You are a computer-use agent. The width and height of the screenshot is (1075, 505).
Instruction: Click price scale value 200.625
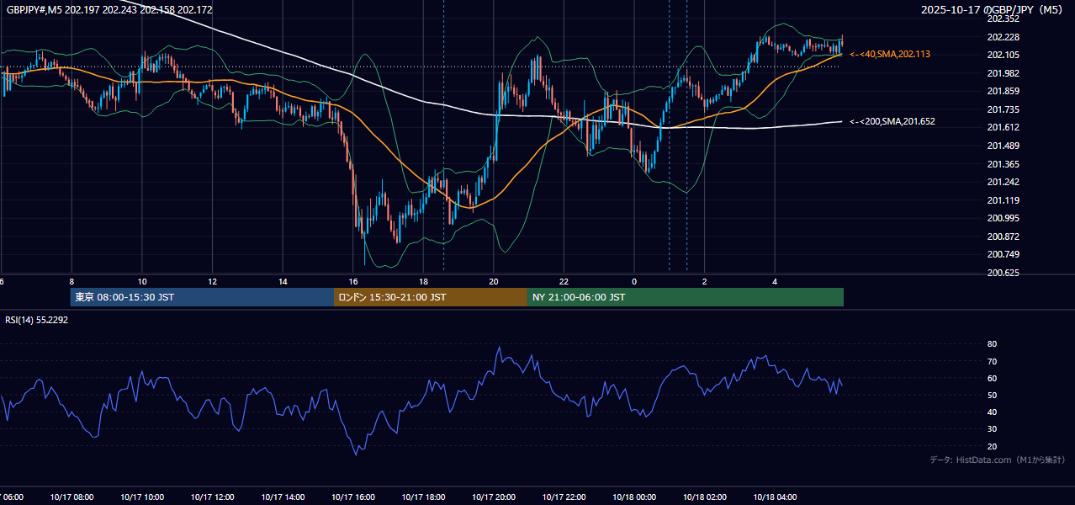pyautogui.click(x=1003, y=273)
